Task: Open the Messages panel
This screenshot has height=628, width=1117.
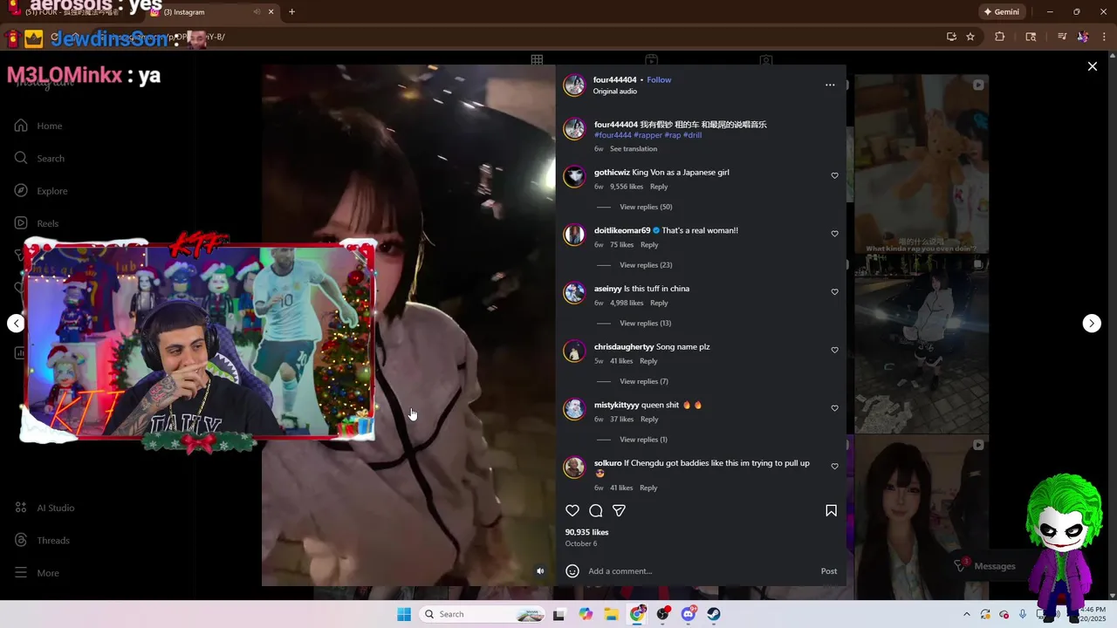Action: pos(985,566)
